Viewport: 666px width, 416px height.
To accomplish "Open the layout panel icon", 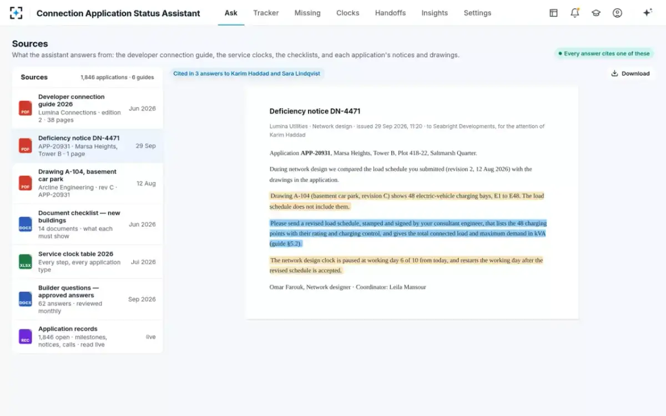I will coord(553,13).
